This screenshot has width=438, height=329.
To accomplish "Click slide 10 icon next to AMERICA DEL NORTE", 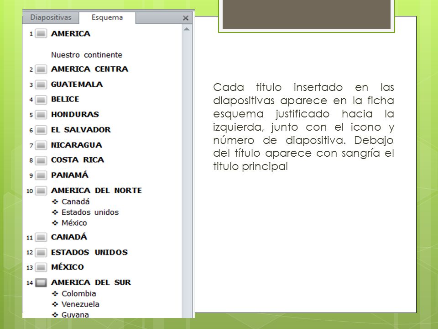I will click(41, 191).
